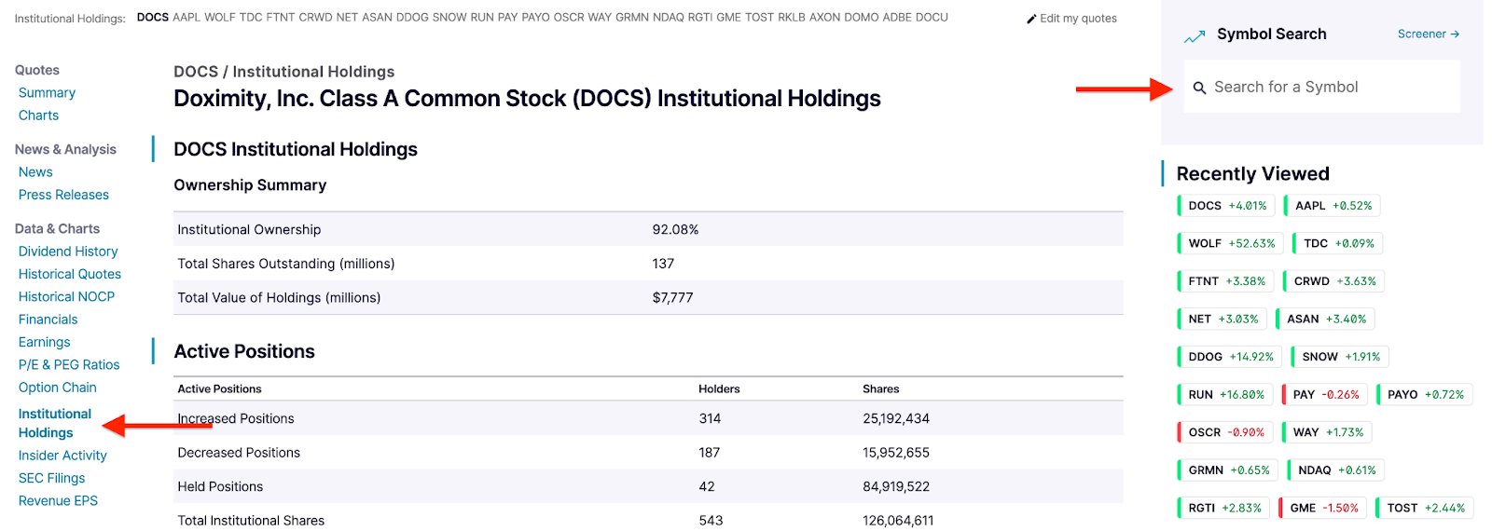Open TDC +0.09% recently viewed chip
Viewport: 1492px width, 531px height.
tap(1337, 243)
